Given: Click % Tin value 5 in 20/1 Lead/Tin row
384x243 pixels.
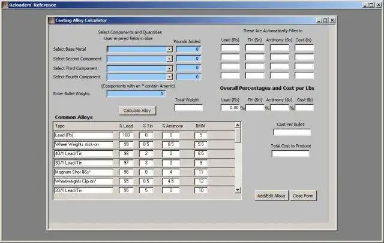Looking at the screenshot, I should point(146,190).
